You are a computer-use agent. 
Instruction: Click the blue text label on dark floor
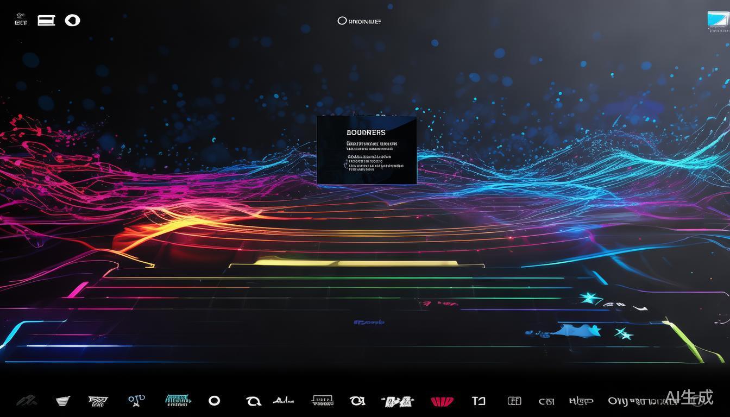(x=369, y=322)
